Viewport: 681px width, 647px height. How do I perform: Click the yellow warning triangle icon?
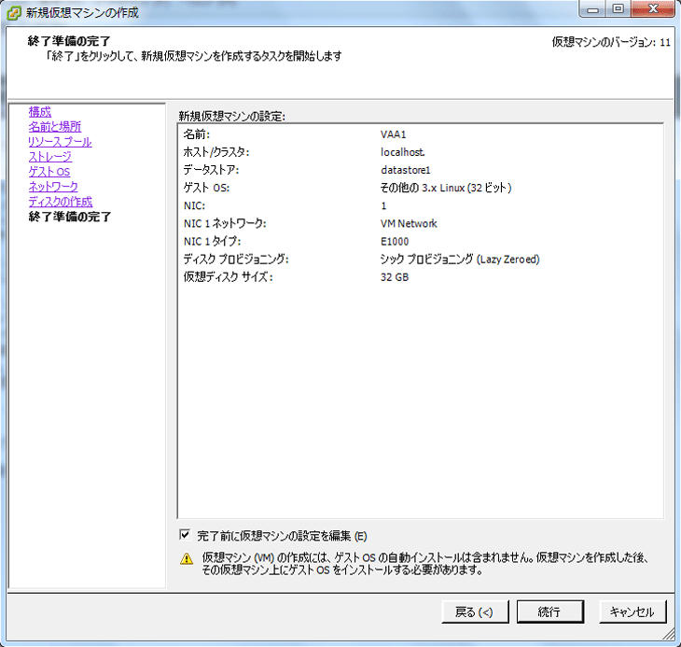coord(187,559)
